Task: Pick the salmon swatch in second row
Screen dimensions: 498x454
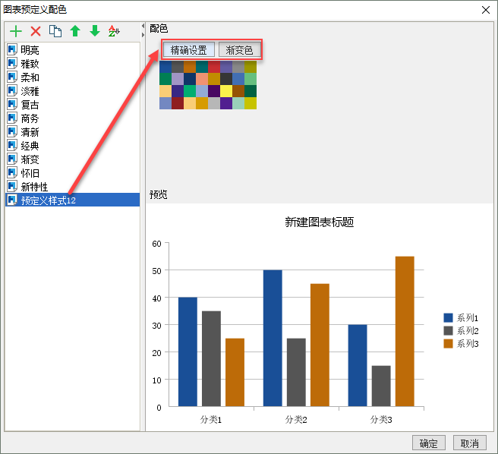Action: (202, 79)
